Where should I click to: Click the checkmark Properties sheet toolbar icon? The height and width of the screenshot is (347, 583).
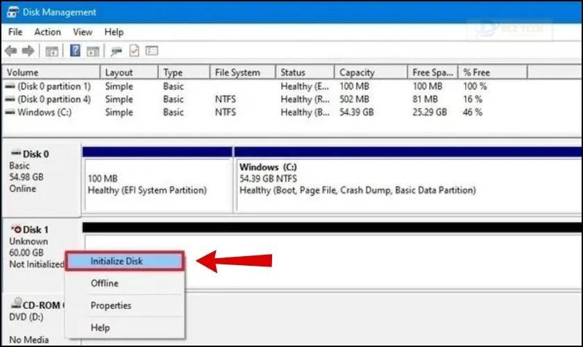(134, 51)
